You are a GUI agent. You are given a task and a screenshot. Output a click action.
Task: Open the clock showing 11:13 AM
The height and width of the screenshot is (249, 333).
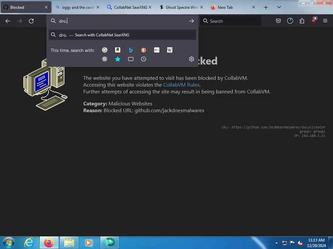coord(316,243)
